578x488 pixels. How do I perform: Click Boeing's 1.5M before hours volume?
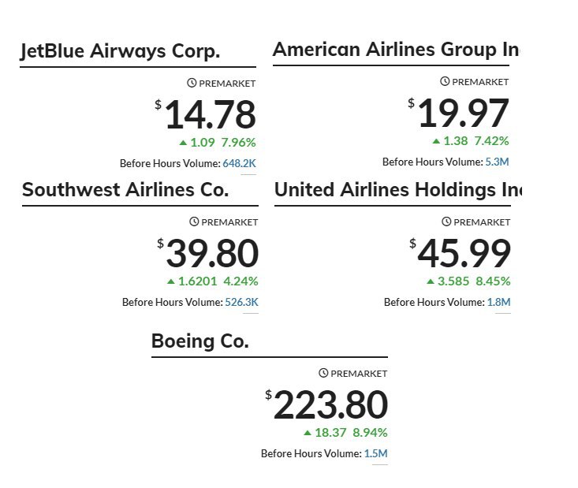[x=375, y=453]
